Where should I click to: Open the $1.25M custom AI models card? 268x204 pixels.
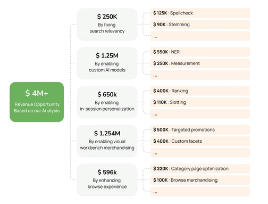[107, 63]
